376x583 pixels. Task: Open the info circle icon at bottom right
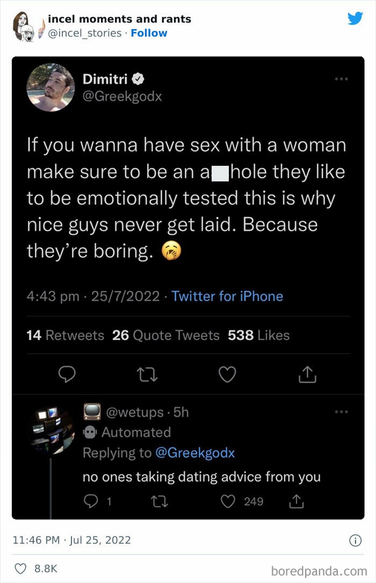click(355, 541)
